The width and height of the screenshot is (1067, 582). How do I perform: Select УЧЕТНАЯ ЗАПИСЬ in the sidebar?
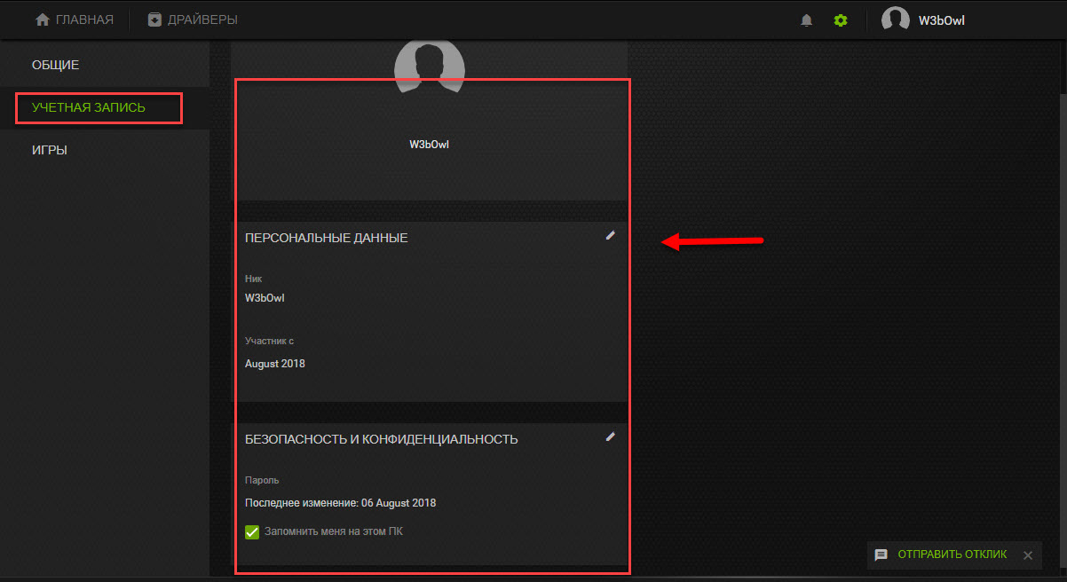point(88,107)
